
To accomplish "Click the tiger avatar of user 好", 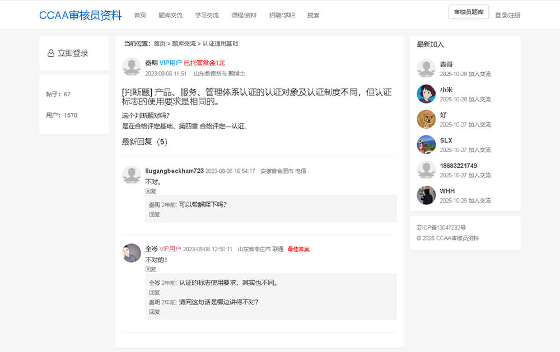I will coord(426,119).
